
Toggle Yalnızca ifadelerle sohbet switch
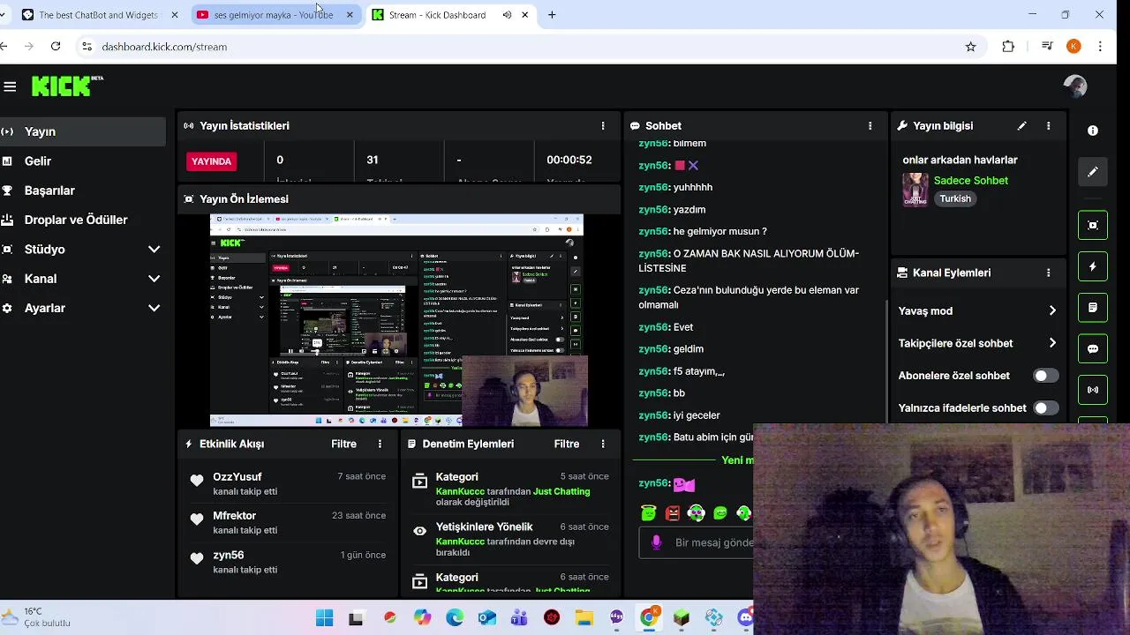pos(1045,408)
